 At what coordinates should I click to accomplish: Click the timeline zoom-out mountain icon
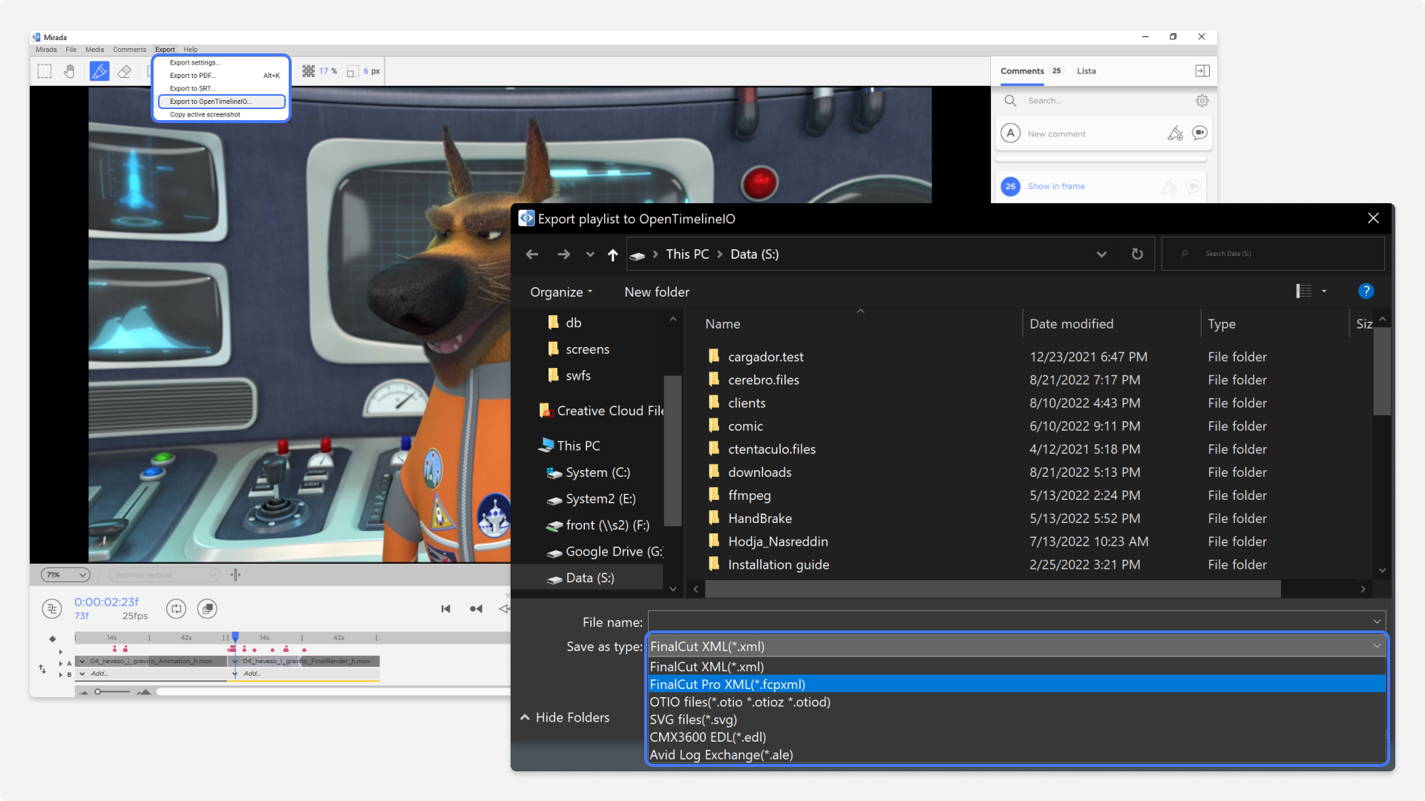click(x=84, y=692)
